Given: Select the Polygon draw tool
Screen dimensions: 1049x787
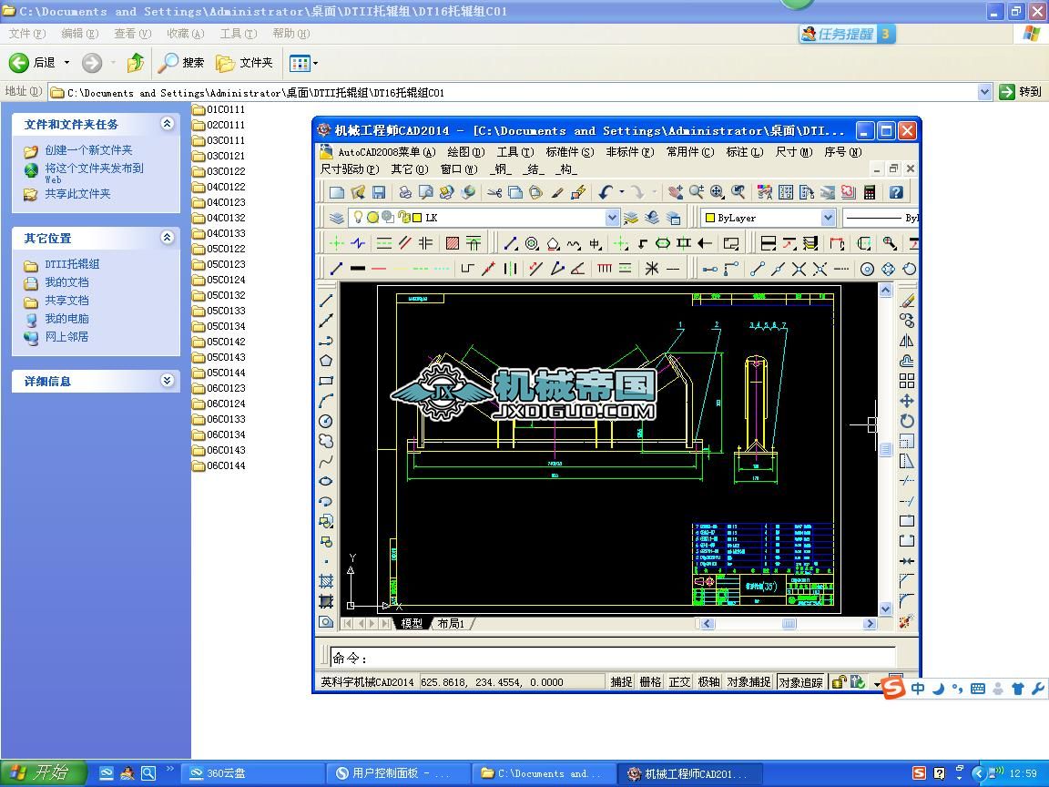Looking at the screenshot, I should tap(326, 361).
